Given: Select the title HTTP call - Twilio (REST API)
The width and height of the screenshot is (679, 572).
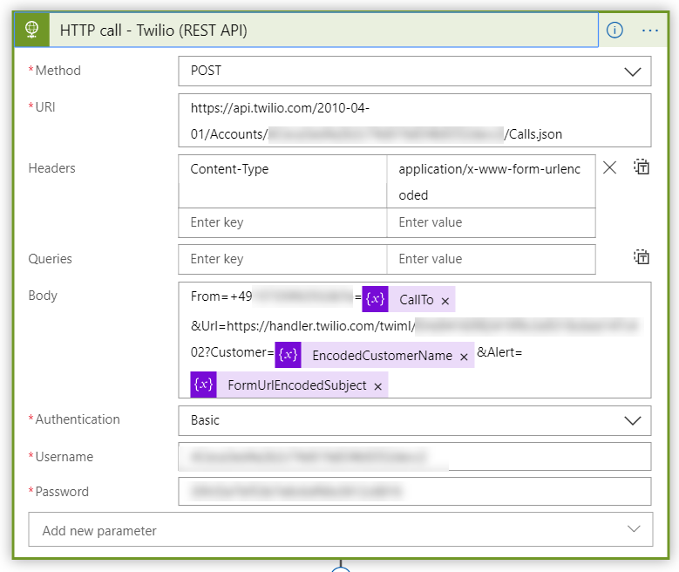Looking at the screenshot, I should pyautogui.click(x=153, y=31).
